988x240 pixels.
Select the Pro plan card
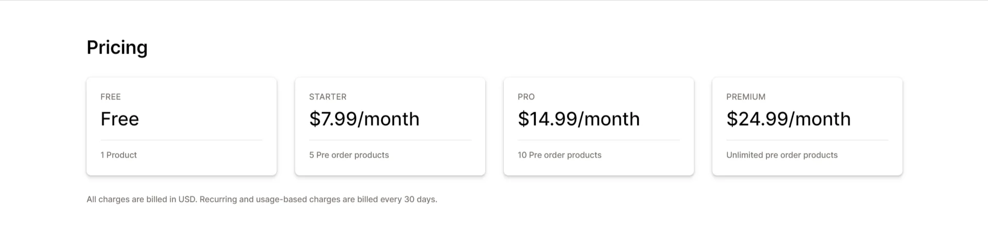[599, 126]
